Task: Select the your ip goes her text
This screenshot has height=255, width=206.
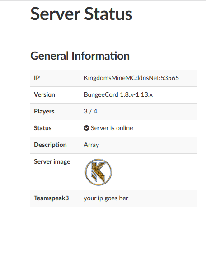Action: [106, 198]
